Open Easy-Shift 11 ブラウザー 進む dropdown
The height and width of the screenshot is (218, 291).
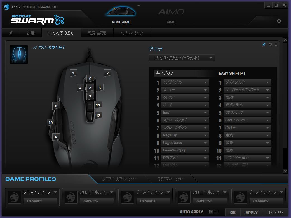coord(247,158)
